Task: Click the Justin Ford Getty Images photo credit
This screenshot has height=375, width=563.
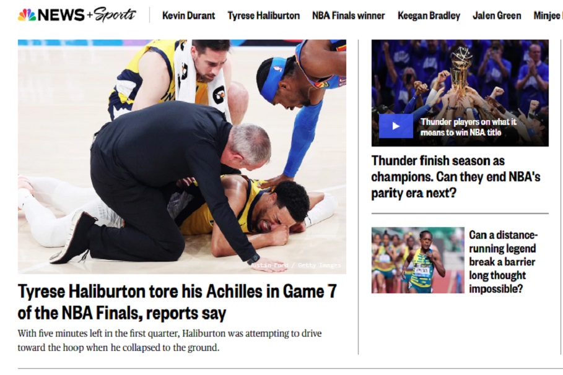Action: pyautogui.click(x=295, y=265)
